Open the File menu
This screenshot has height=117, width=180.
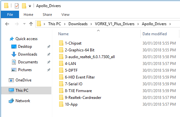(x=10, y=15)
